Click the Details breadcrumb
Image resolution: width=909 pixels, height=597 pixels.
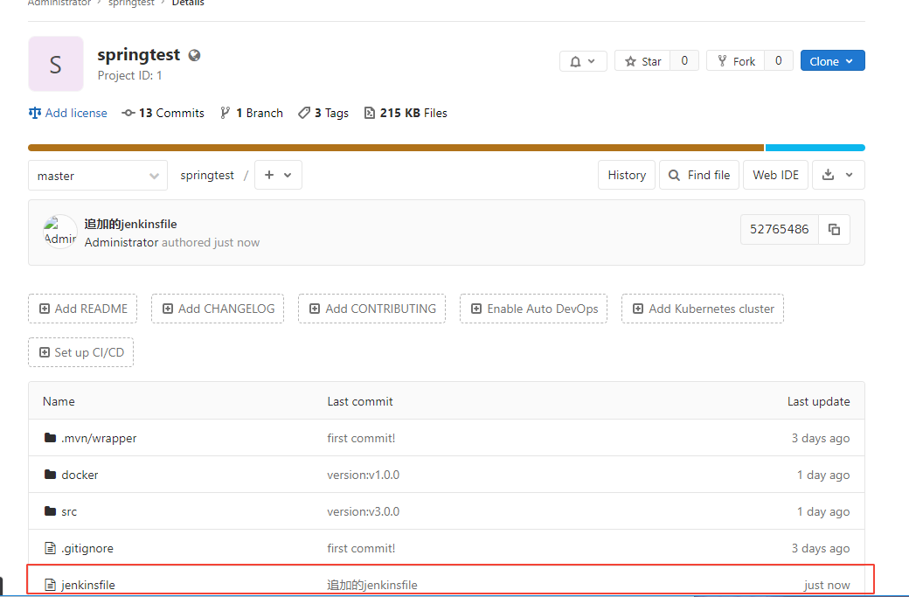pyautogui.click(x=188, y=3)
